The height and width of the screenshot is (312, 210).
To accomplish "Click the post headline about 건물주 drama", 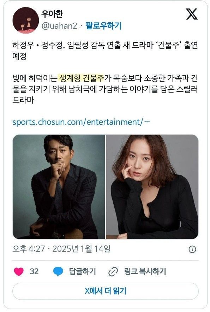I will (x=105, y=51).
